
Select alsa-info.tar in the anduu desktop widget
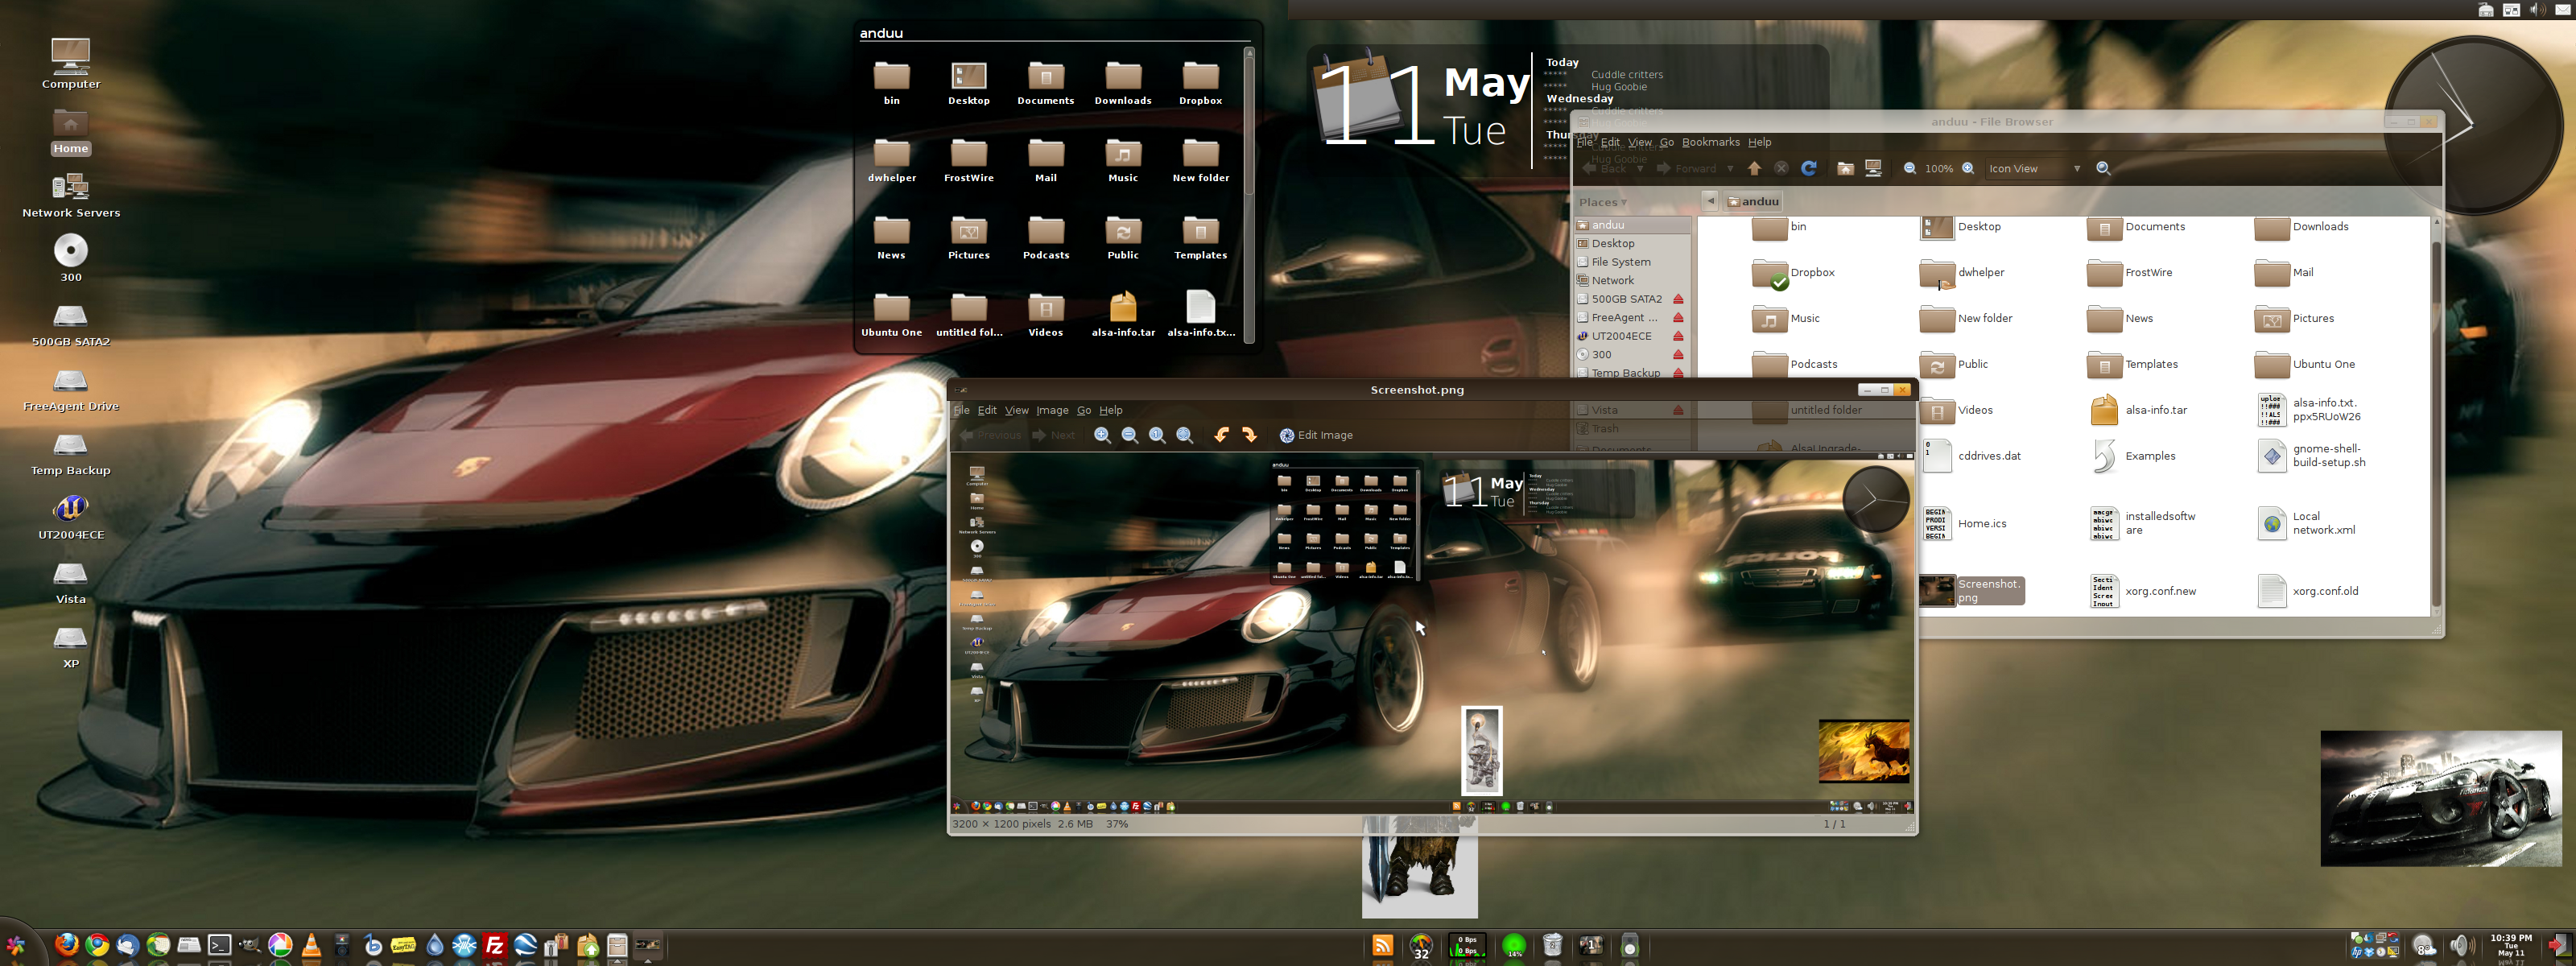(x=1123, y=314)
